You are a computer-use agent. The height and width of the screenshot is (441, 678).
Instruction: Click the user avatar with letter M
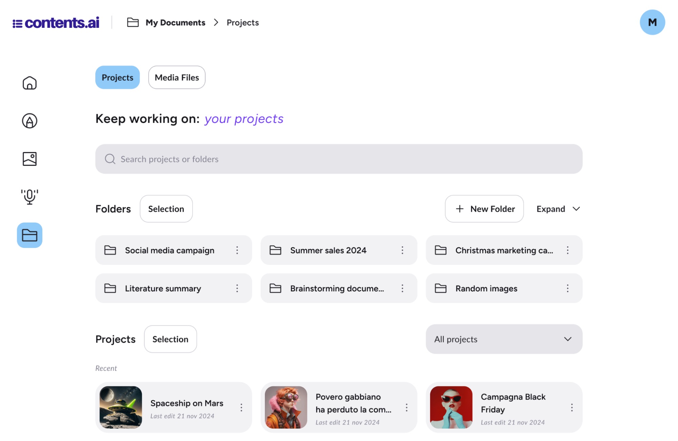652,22
